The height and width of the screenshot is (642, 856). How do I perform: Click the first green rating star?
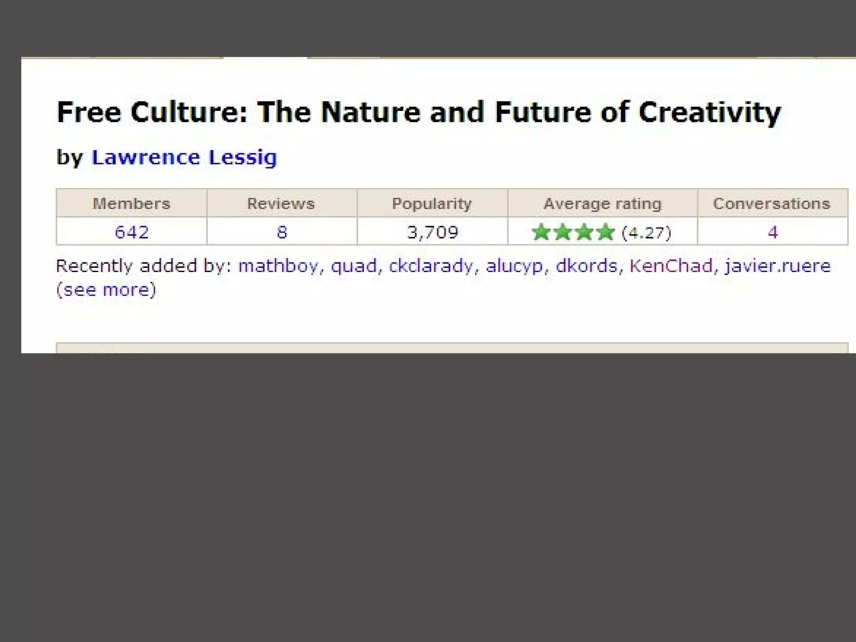click(541, 232)
